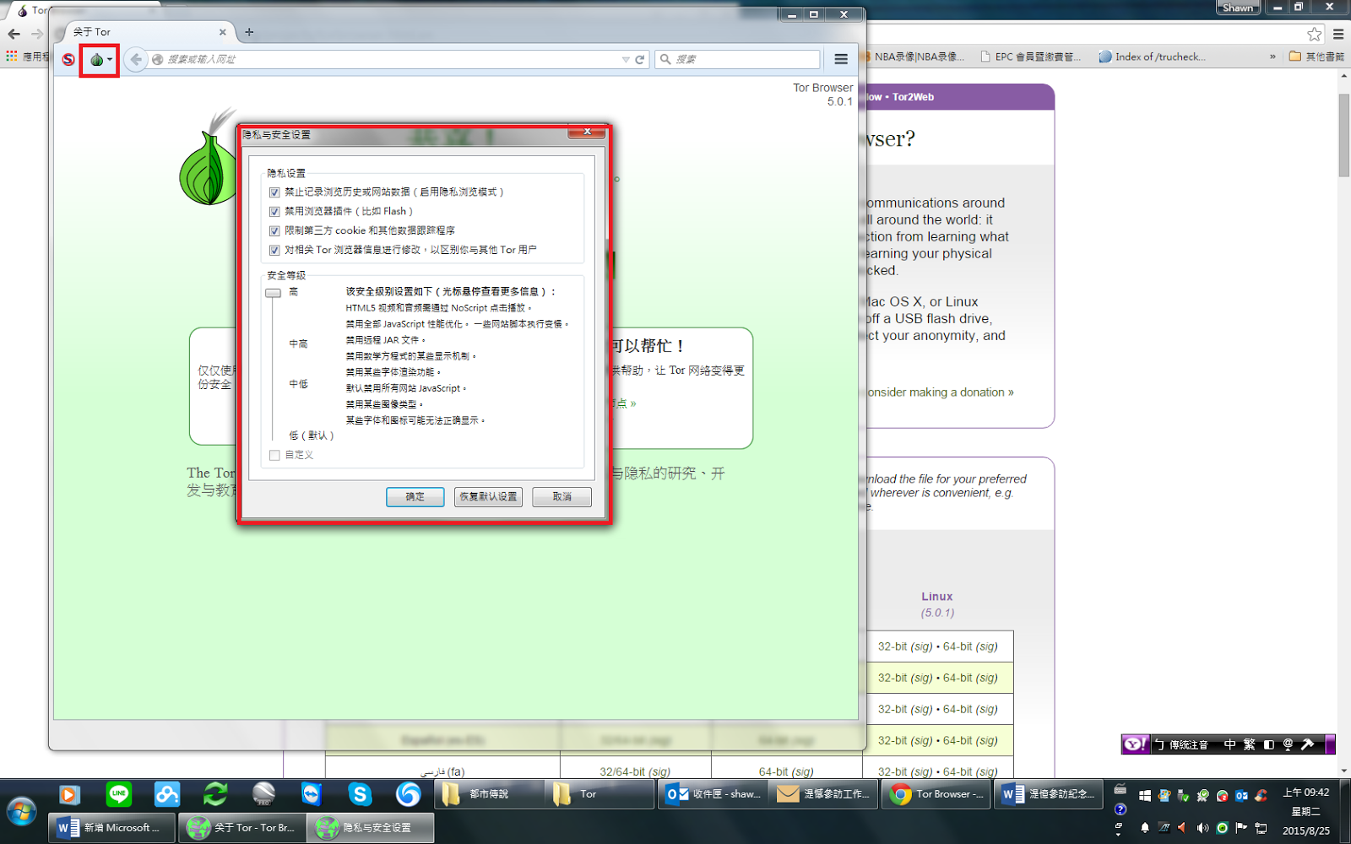Click the Tor2Web link in purple header
The height and width of the screenshot is (844, 1351).
click(x=913, y=97)
